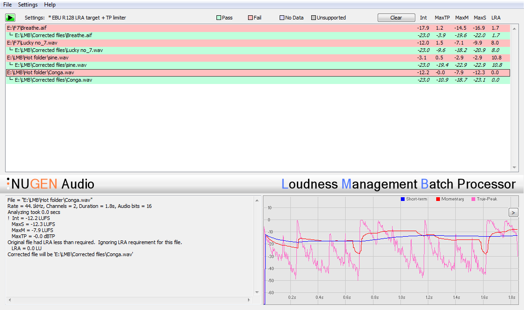524x310 pixels.
Task: Open the Settings menu
Action: click(28, 5)
